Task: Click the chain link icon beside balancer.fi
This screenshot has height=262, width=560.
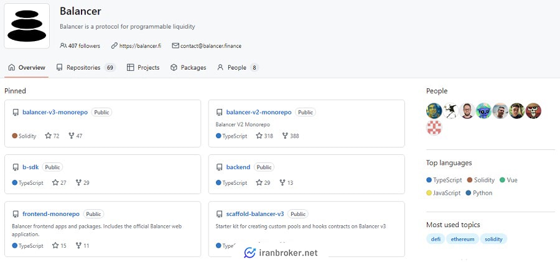Action: pos(114,46)
